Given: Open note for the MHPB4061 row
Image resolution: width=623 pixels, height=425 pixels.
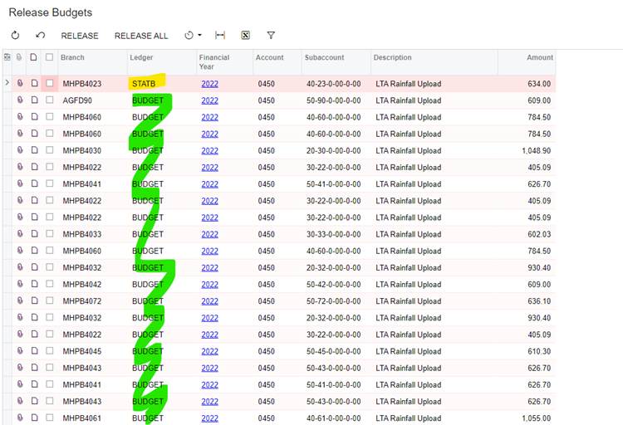Looking at the screenshot, I should point(35,418).
